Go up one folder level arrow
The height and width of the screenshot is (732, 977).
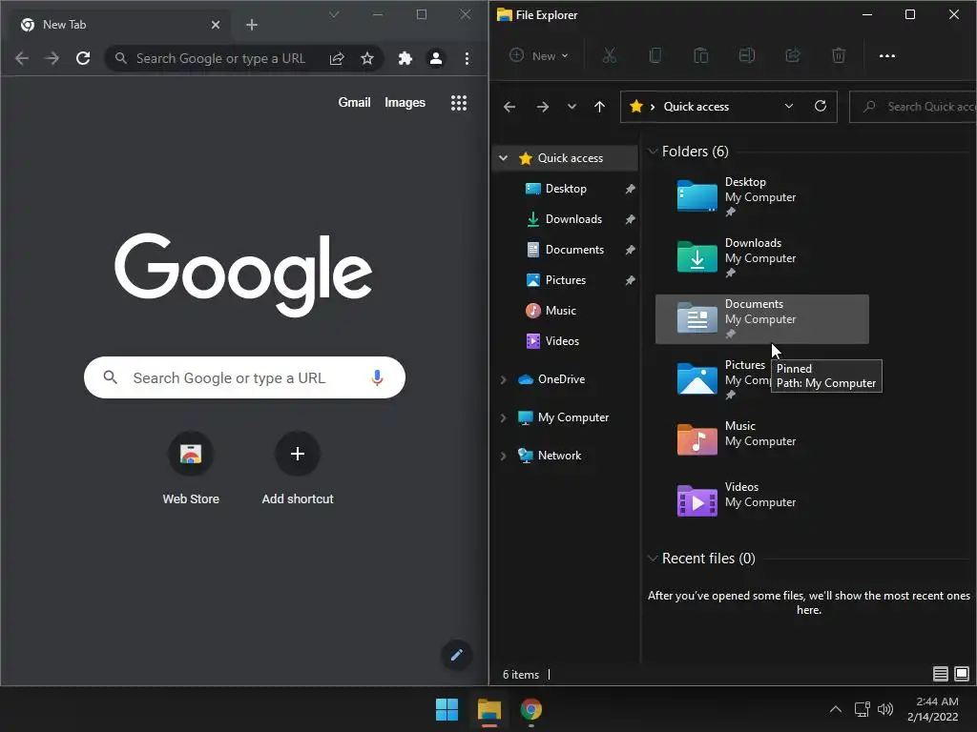pyautogui.click(x=599, y=107)
